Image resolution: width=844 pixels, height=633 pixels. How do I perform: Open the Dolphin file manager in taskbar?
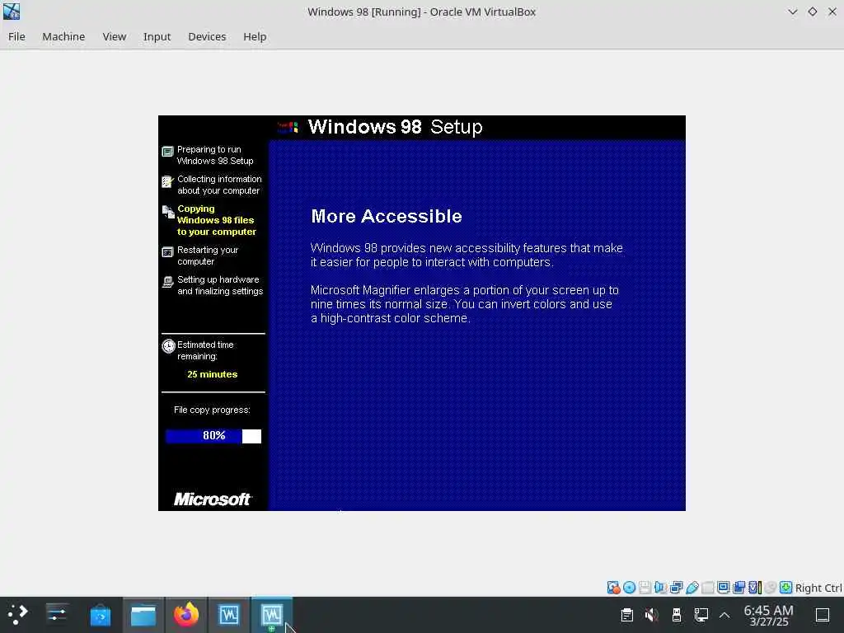click(143, 615)
